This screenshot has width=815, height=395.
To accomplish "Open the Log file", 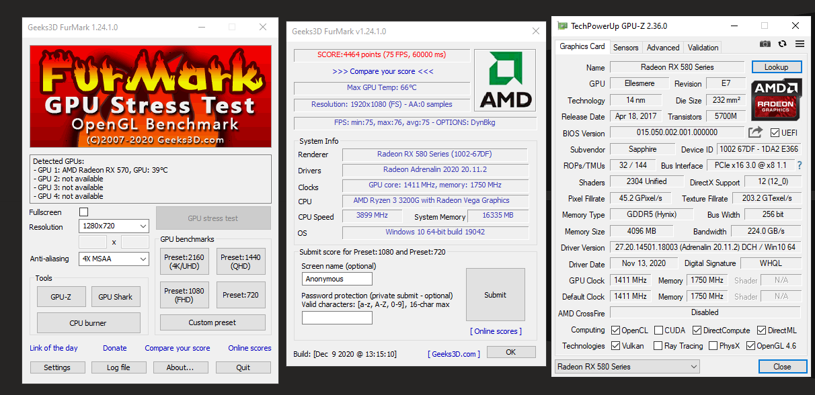I will [118, 367].
